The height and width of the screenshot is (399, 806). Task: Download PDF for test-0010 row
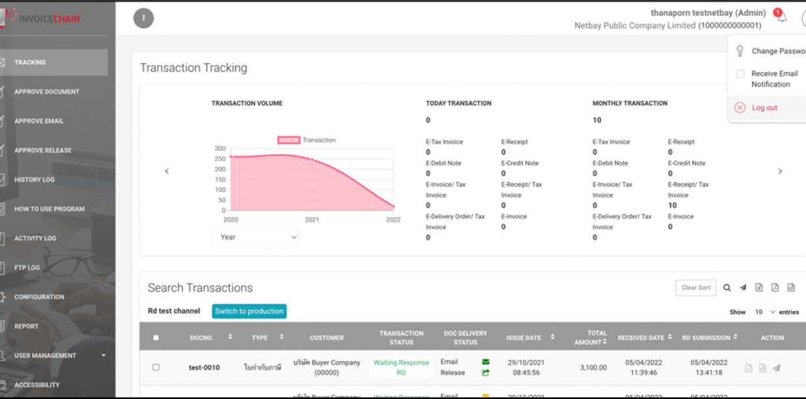point(748,368)
